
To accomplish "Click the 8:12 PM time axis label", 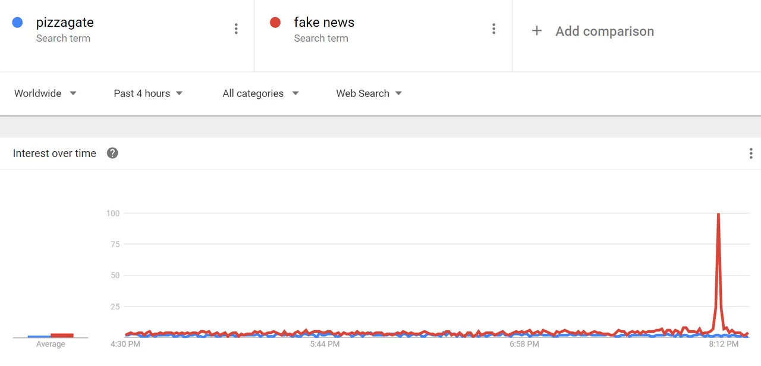I will coord(724,344).
